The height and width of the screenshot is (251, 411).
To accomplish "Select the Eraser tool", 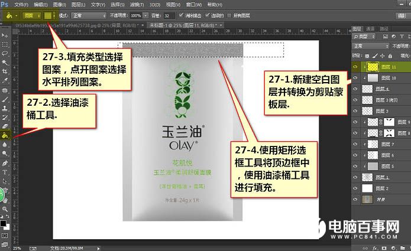I will [5, 126].
